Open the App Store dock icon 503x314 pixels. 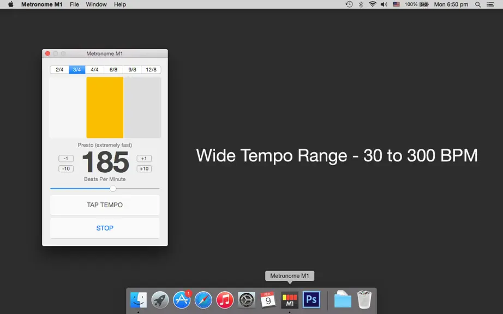pos(182,300)
